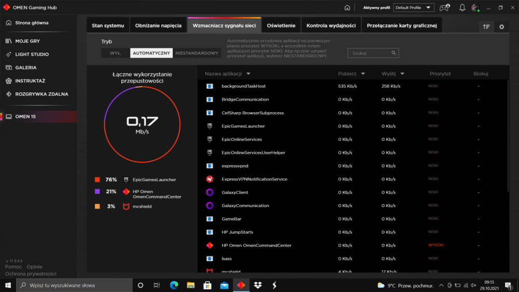Switch to Kontrola wydajności tab
Image resolution: width=519 pixels, height=292 pixels.
click(x=331, y=25)
